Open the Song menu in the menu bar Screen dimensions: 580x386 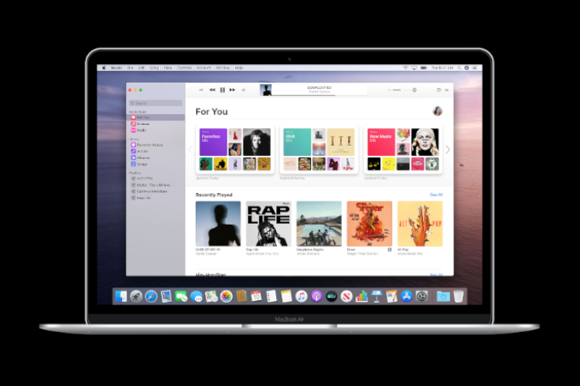[x=152, y=68]
